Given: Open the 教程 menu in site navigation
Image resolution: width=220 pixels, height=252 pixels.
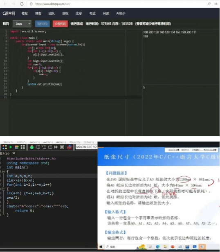Looking at the screenshot, I should (x=25, y=13).
